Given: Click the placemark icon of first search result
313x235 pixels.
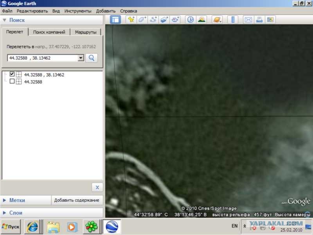Looking at the screenshot, I should 19,74.
